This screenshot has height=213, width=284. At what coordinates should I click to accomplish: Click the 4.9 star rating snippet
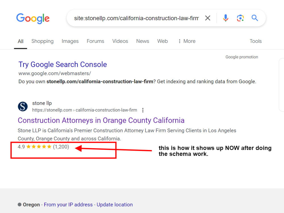43,147
